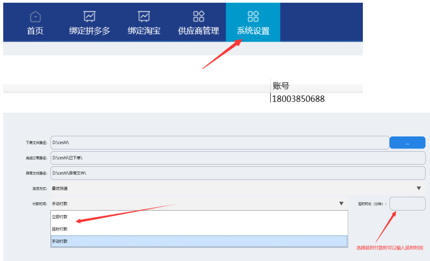Click the 下单文件路径 input field
This screenshot has height=261, width=430.
[219, 142]
